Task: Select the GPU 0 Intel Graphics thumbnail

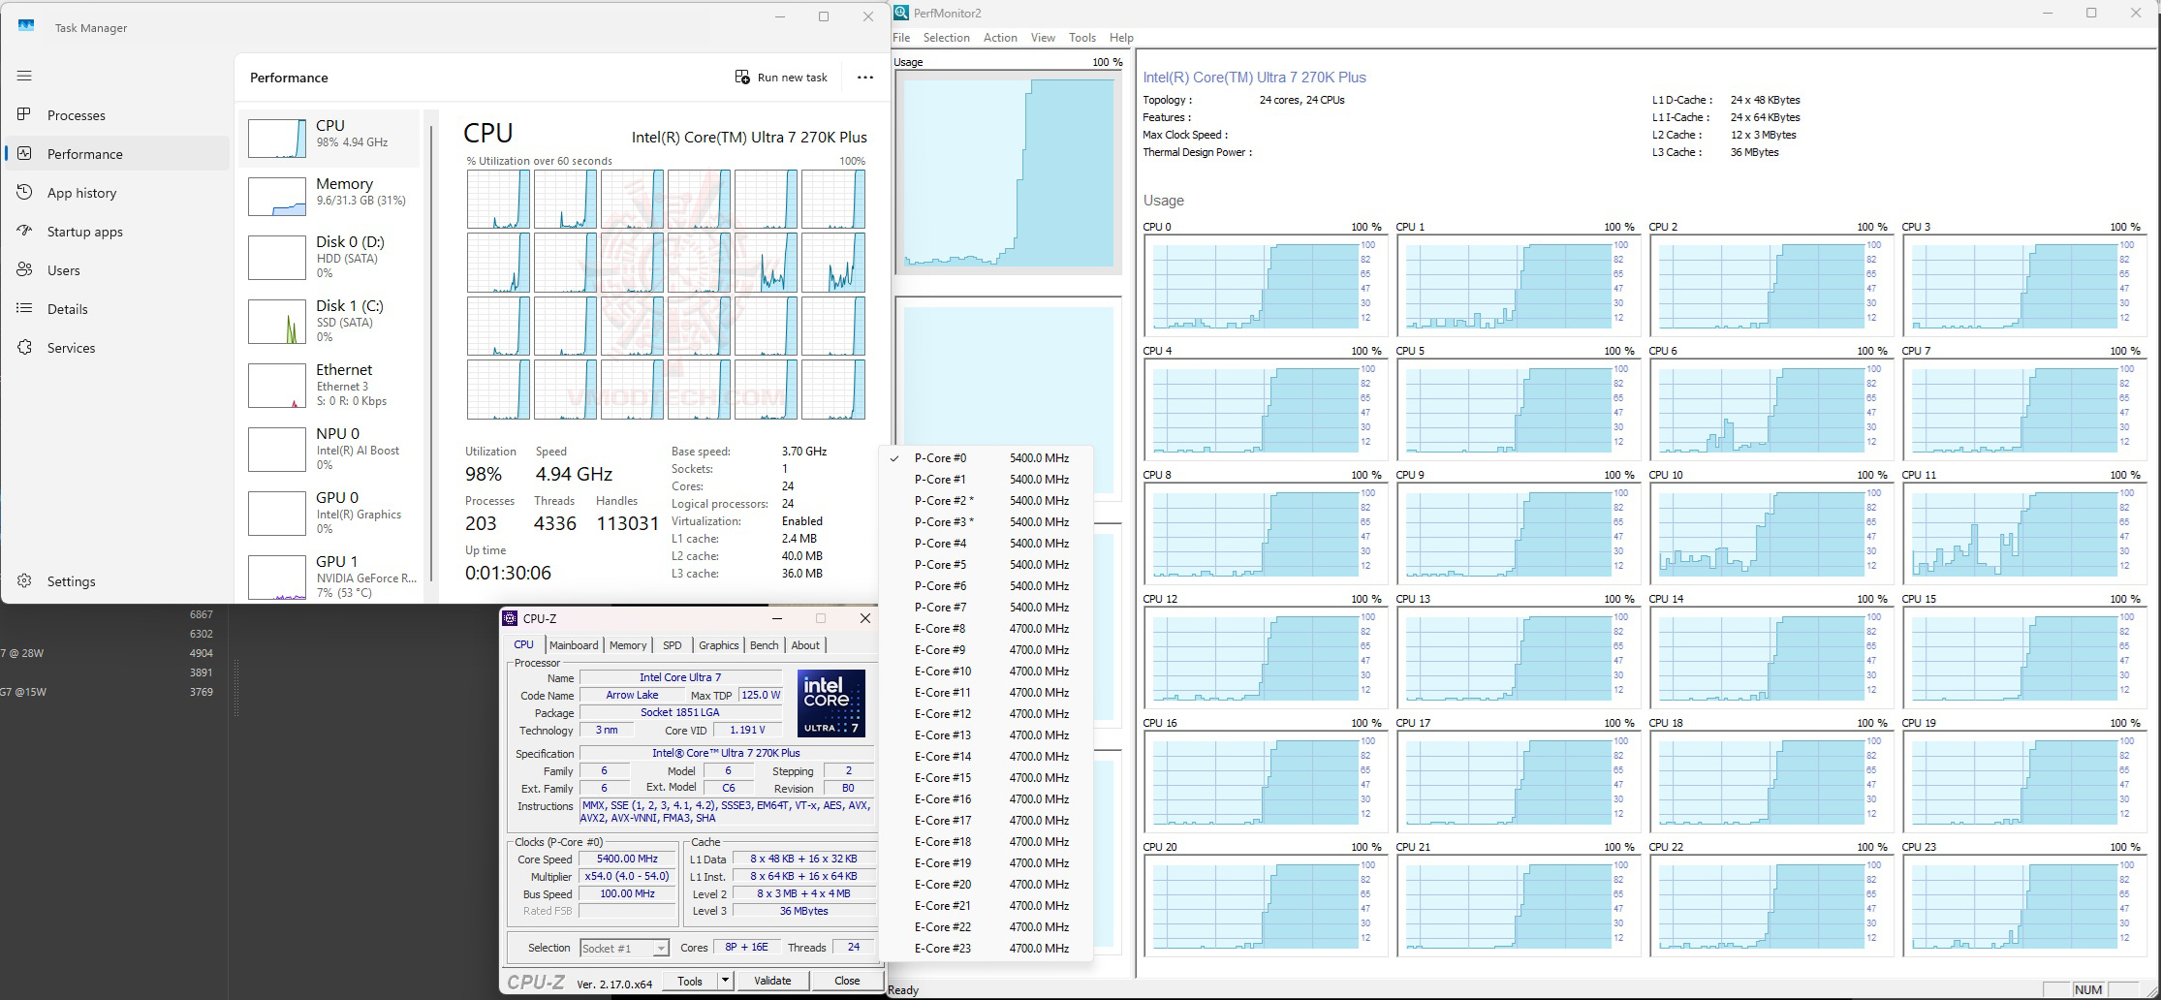Action: [277, 514]
